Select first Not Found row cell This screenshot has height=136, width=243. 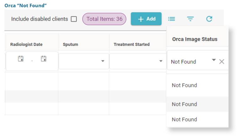point(185,85)
